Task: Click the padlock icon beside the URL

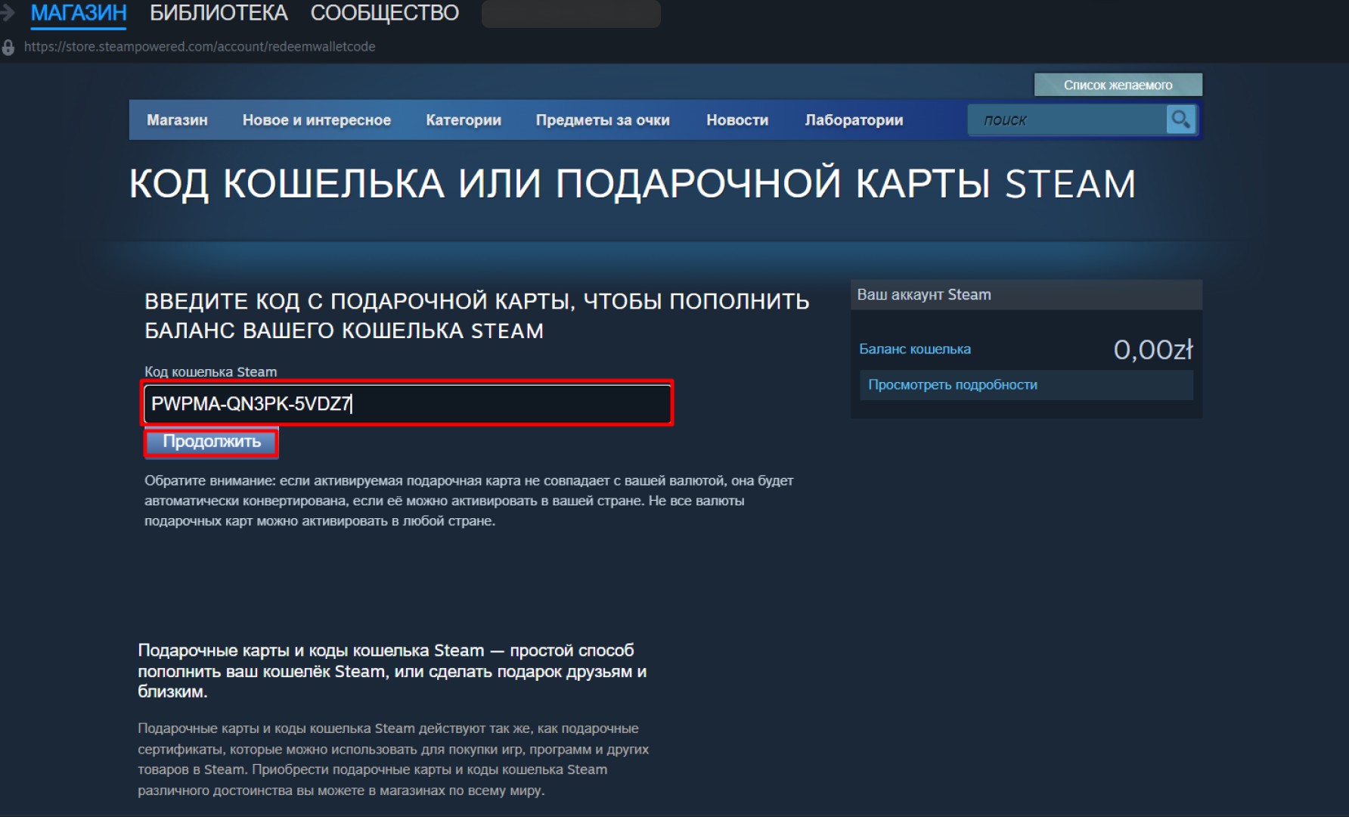Action: point(8,48)
